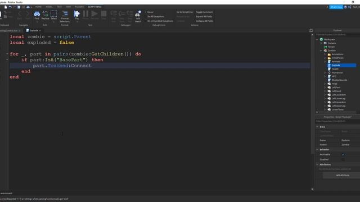Click the Undo arrow in quick access bar
The height and width of the screenshot is (202, 360).
click(10, 7)
